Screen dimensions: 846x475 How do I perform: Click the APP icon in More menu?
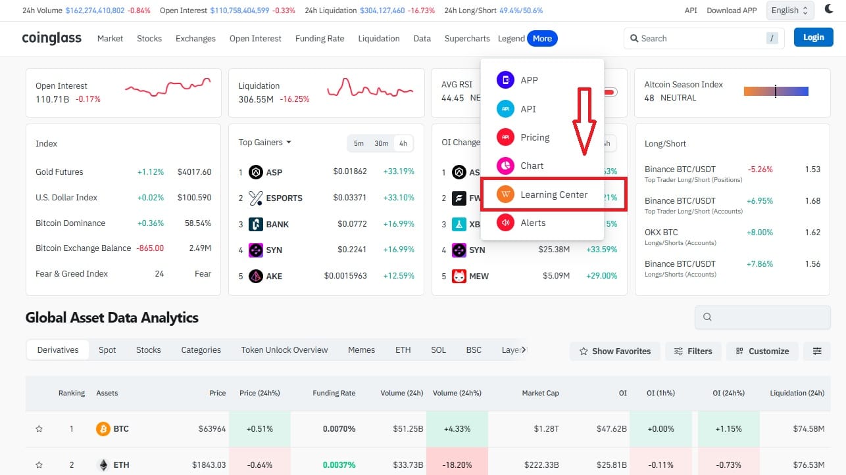coord(506,80)
